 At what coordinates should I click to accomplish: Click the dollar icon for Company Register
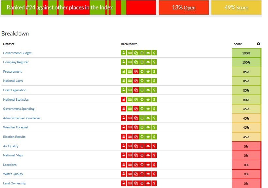tap(154, 62)
